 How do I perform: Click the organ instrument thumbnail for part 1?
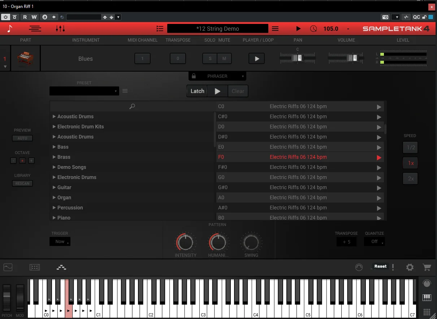tap(25, 59)
